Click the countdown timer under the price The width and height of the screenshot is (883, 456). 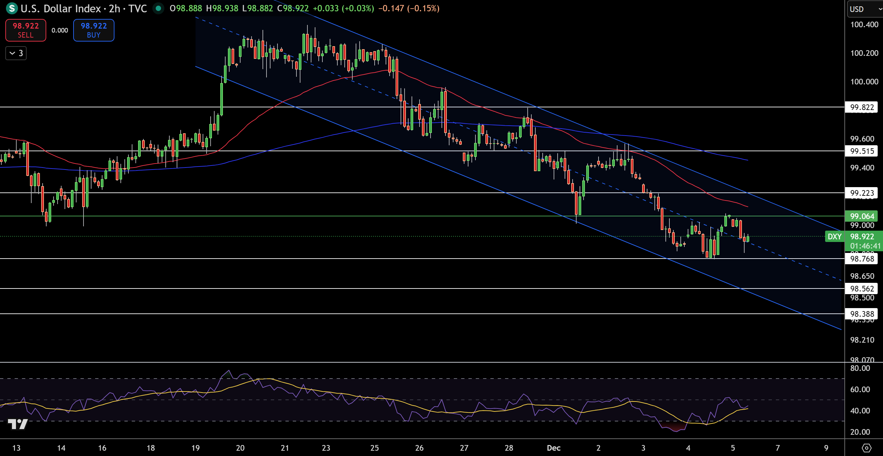coord(866,246)
